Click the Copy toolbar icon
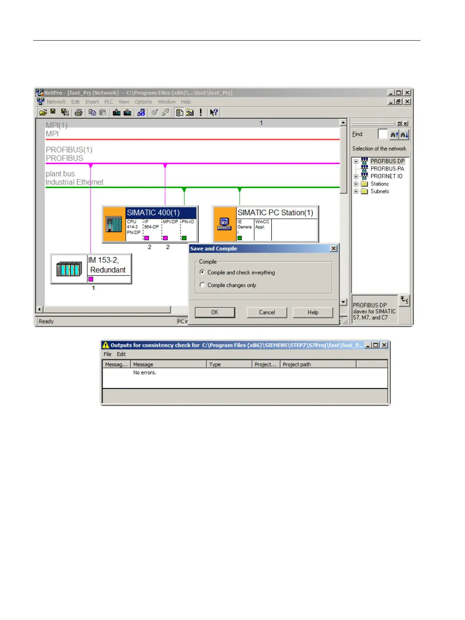Screen dimensions: 465x620 pyautogui.click(x=93, y=113)
